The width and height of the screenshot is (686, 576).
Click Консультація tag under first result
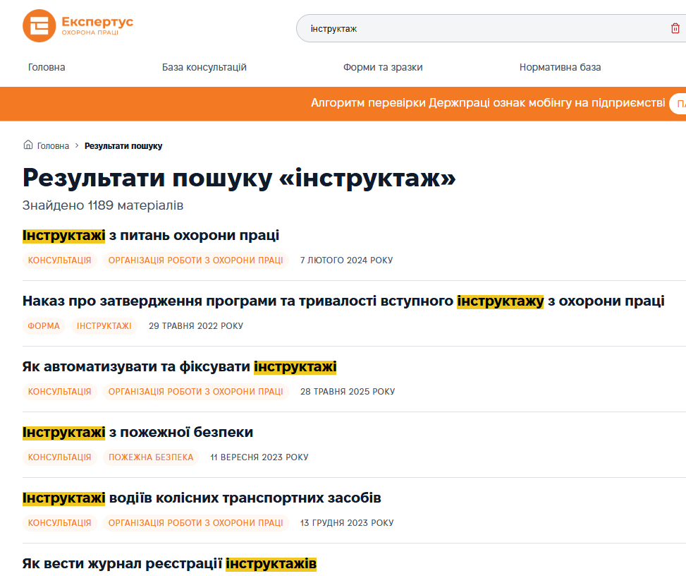[x=59, y=260]
